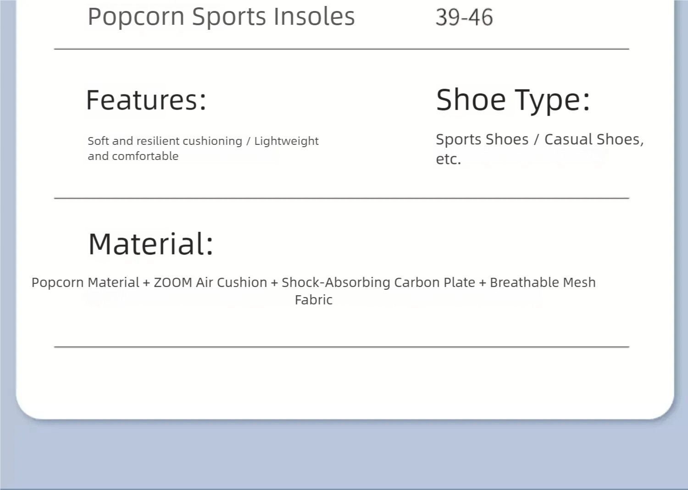
Task: Select the Features: heading
Action: (x=146, y=100)
